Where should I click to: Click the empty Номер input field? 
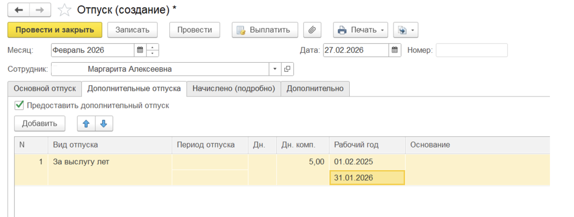pos(471,50)
